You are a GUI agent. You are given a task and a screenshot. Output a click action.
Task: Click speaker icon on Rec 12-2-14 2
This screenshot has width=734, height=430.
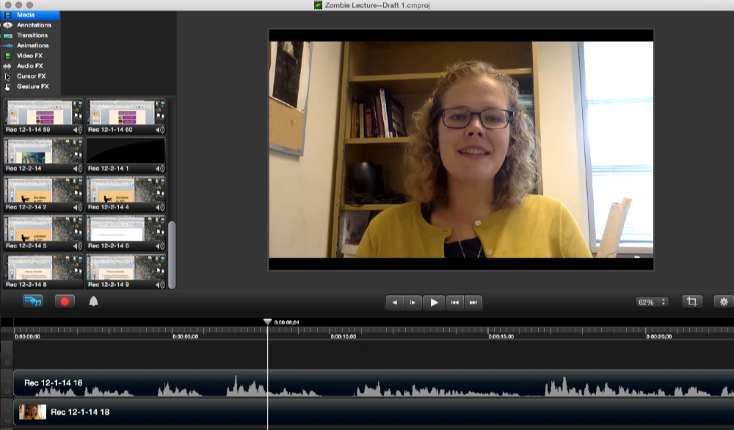pyautogui.click(x=77, y=207)
